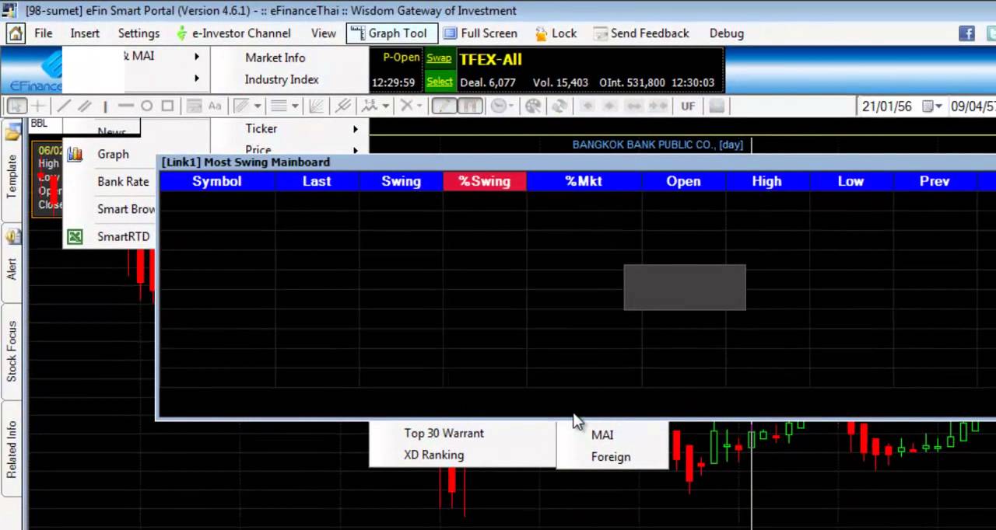Open the File menu

point(44,33)
